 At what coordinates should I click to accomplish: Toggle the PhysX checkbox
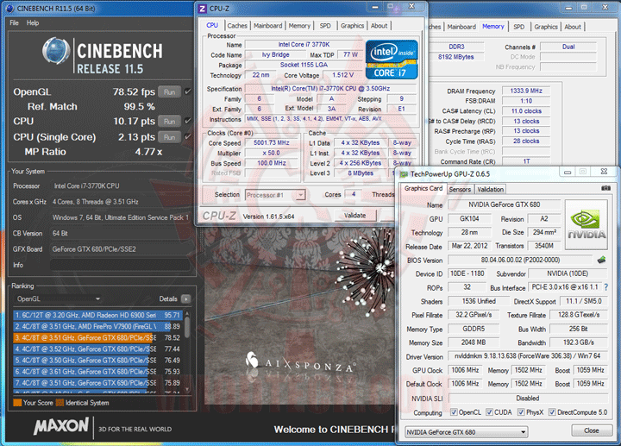521,412
